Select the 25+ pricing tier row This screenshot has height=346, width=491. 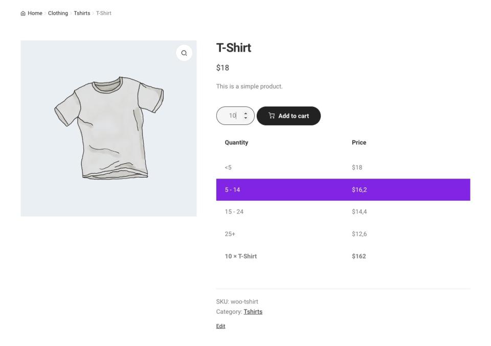click(343, 234)
